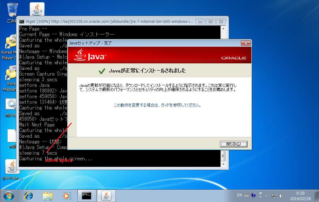Click the language bar help icon
This screenshot has width=319, height=202.
[x=254, y=195]
